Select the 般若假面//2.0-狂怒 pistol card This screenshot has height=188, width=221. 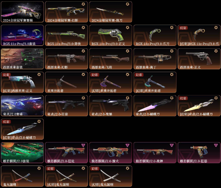[x=199, y=153]
